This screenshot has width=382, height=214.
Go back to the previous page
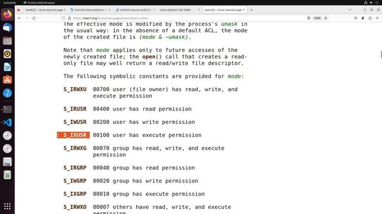pos(20,18)
